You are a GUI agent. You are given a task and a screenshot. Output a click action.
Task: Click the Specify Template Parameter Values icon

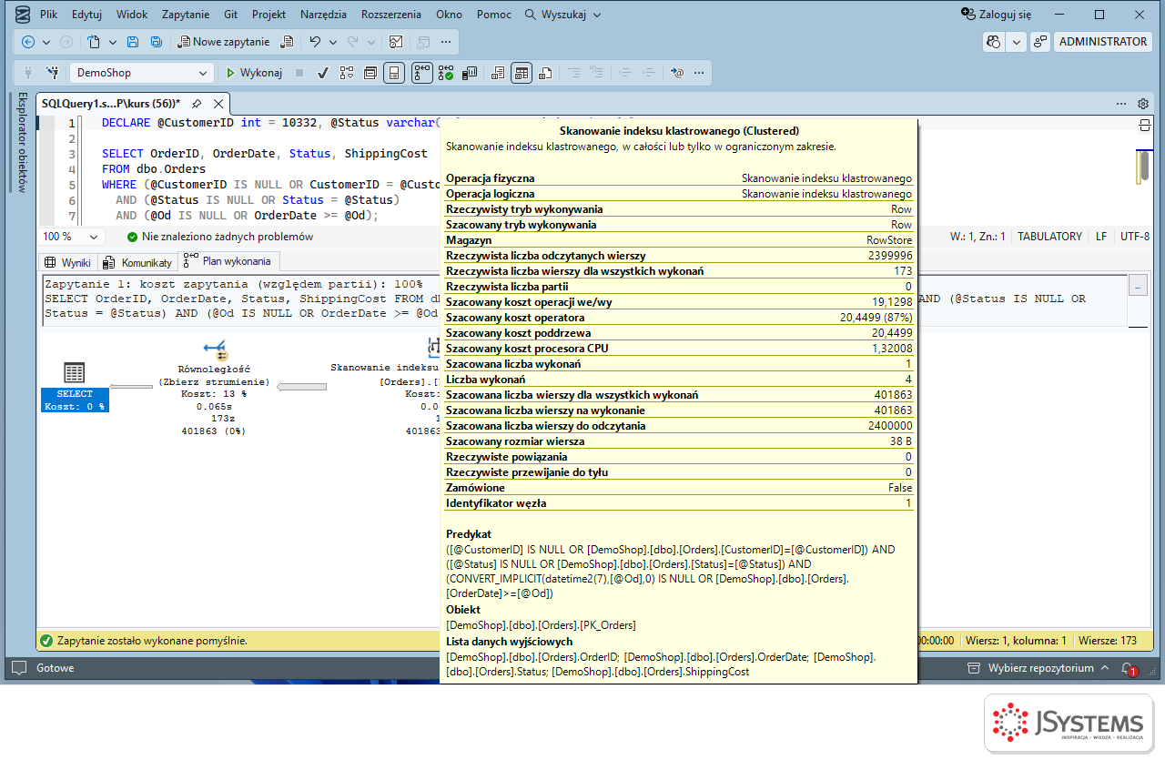[676, 73]
